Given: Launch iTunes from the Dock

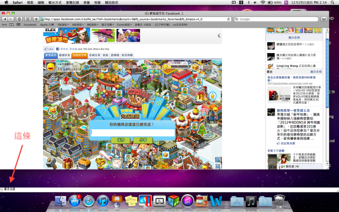Looking at the screenshot, I should pos(103,201).
